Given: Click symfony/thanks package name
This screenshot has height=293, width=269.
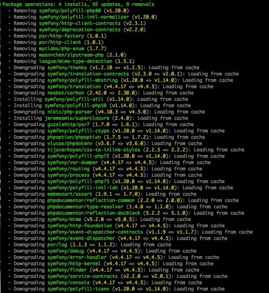Looking at the screenshot, I should (67, 67).
